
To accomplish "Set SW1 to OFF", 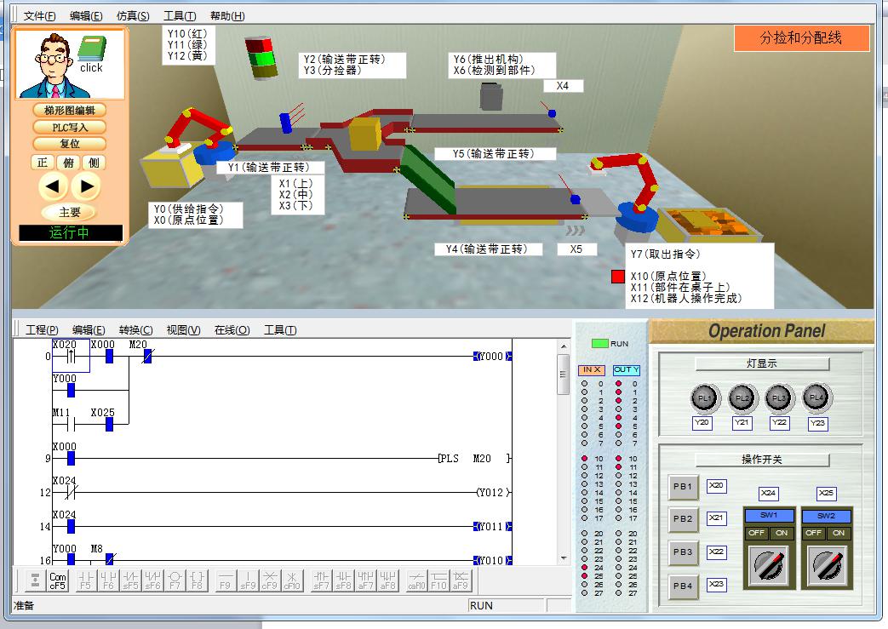I will (756, 533).
